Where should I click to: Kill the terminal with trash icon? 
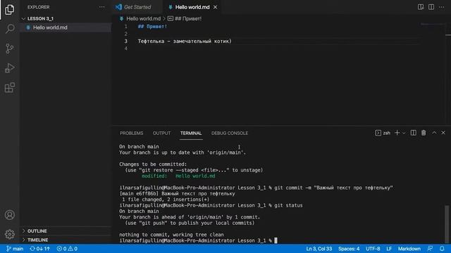pyautogui.click(x=424, y=133)
